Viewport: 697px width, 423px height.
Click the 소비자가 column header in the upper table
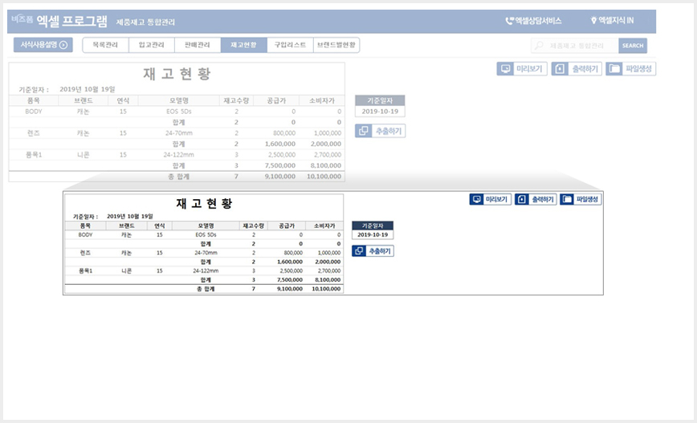[x=322, y=101]
